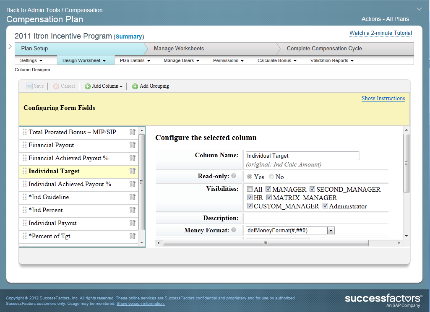This screenshot has width=430, height=312.
Task: Click Back to Admin Tools link
Action: click(54, 10)
